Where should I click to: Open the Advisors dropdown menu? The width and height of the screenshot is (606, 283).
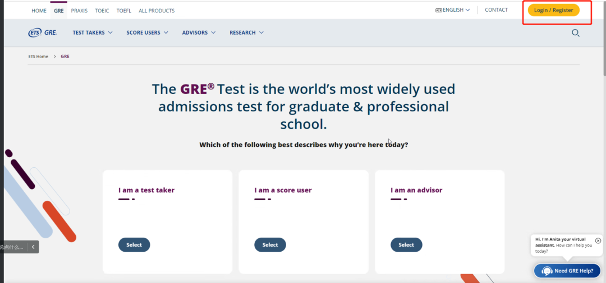click(199, 32)
